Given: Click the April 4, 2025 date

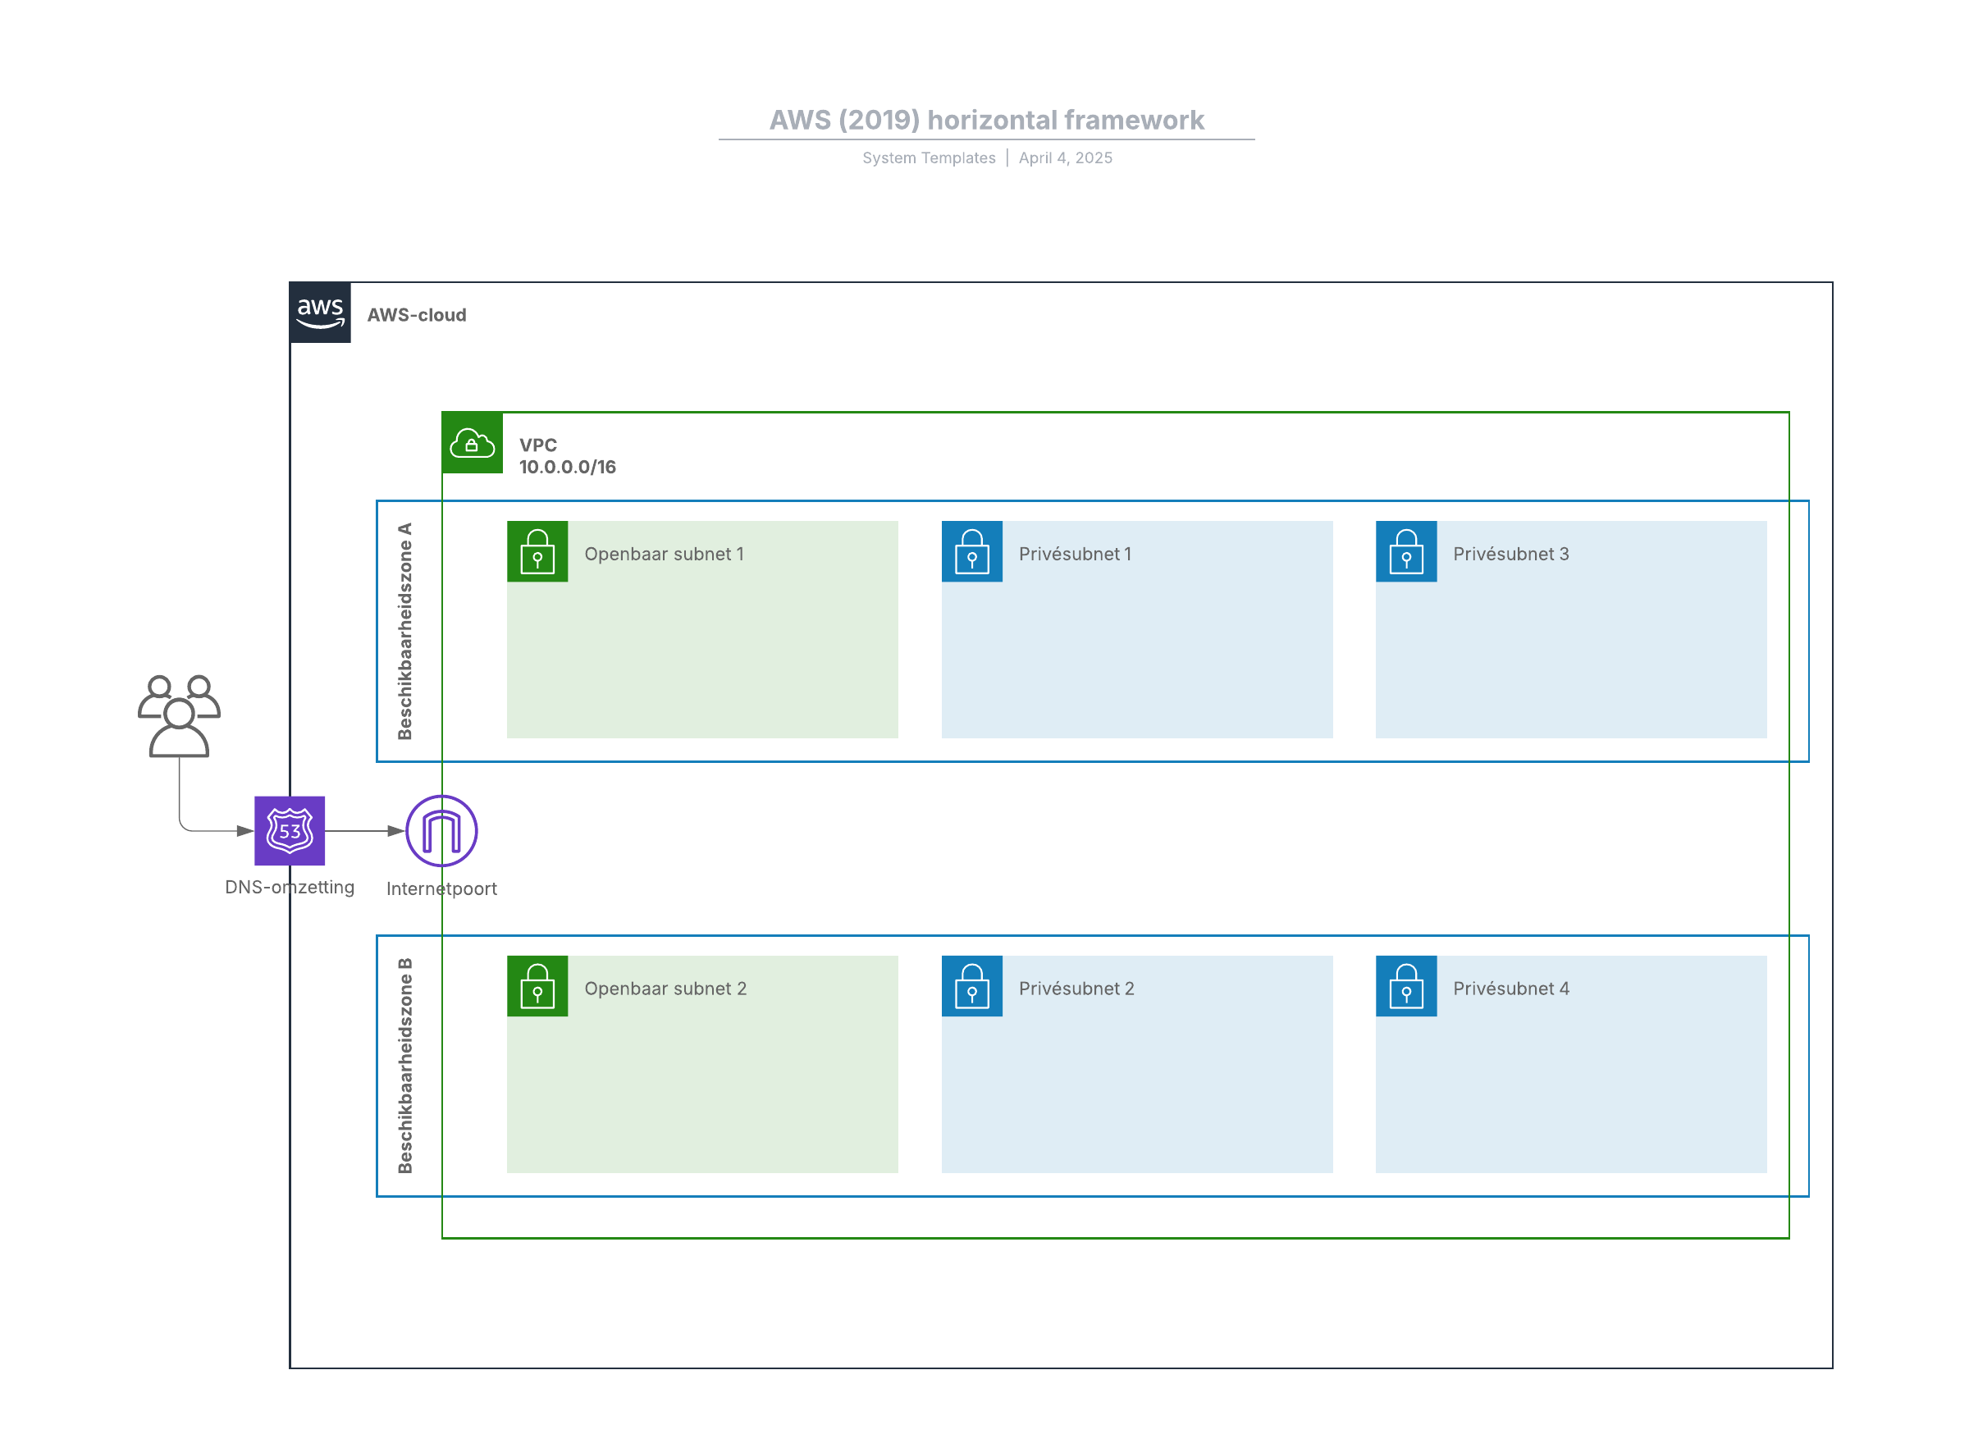Looking at the screenshot, I should click(1065, 158).
